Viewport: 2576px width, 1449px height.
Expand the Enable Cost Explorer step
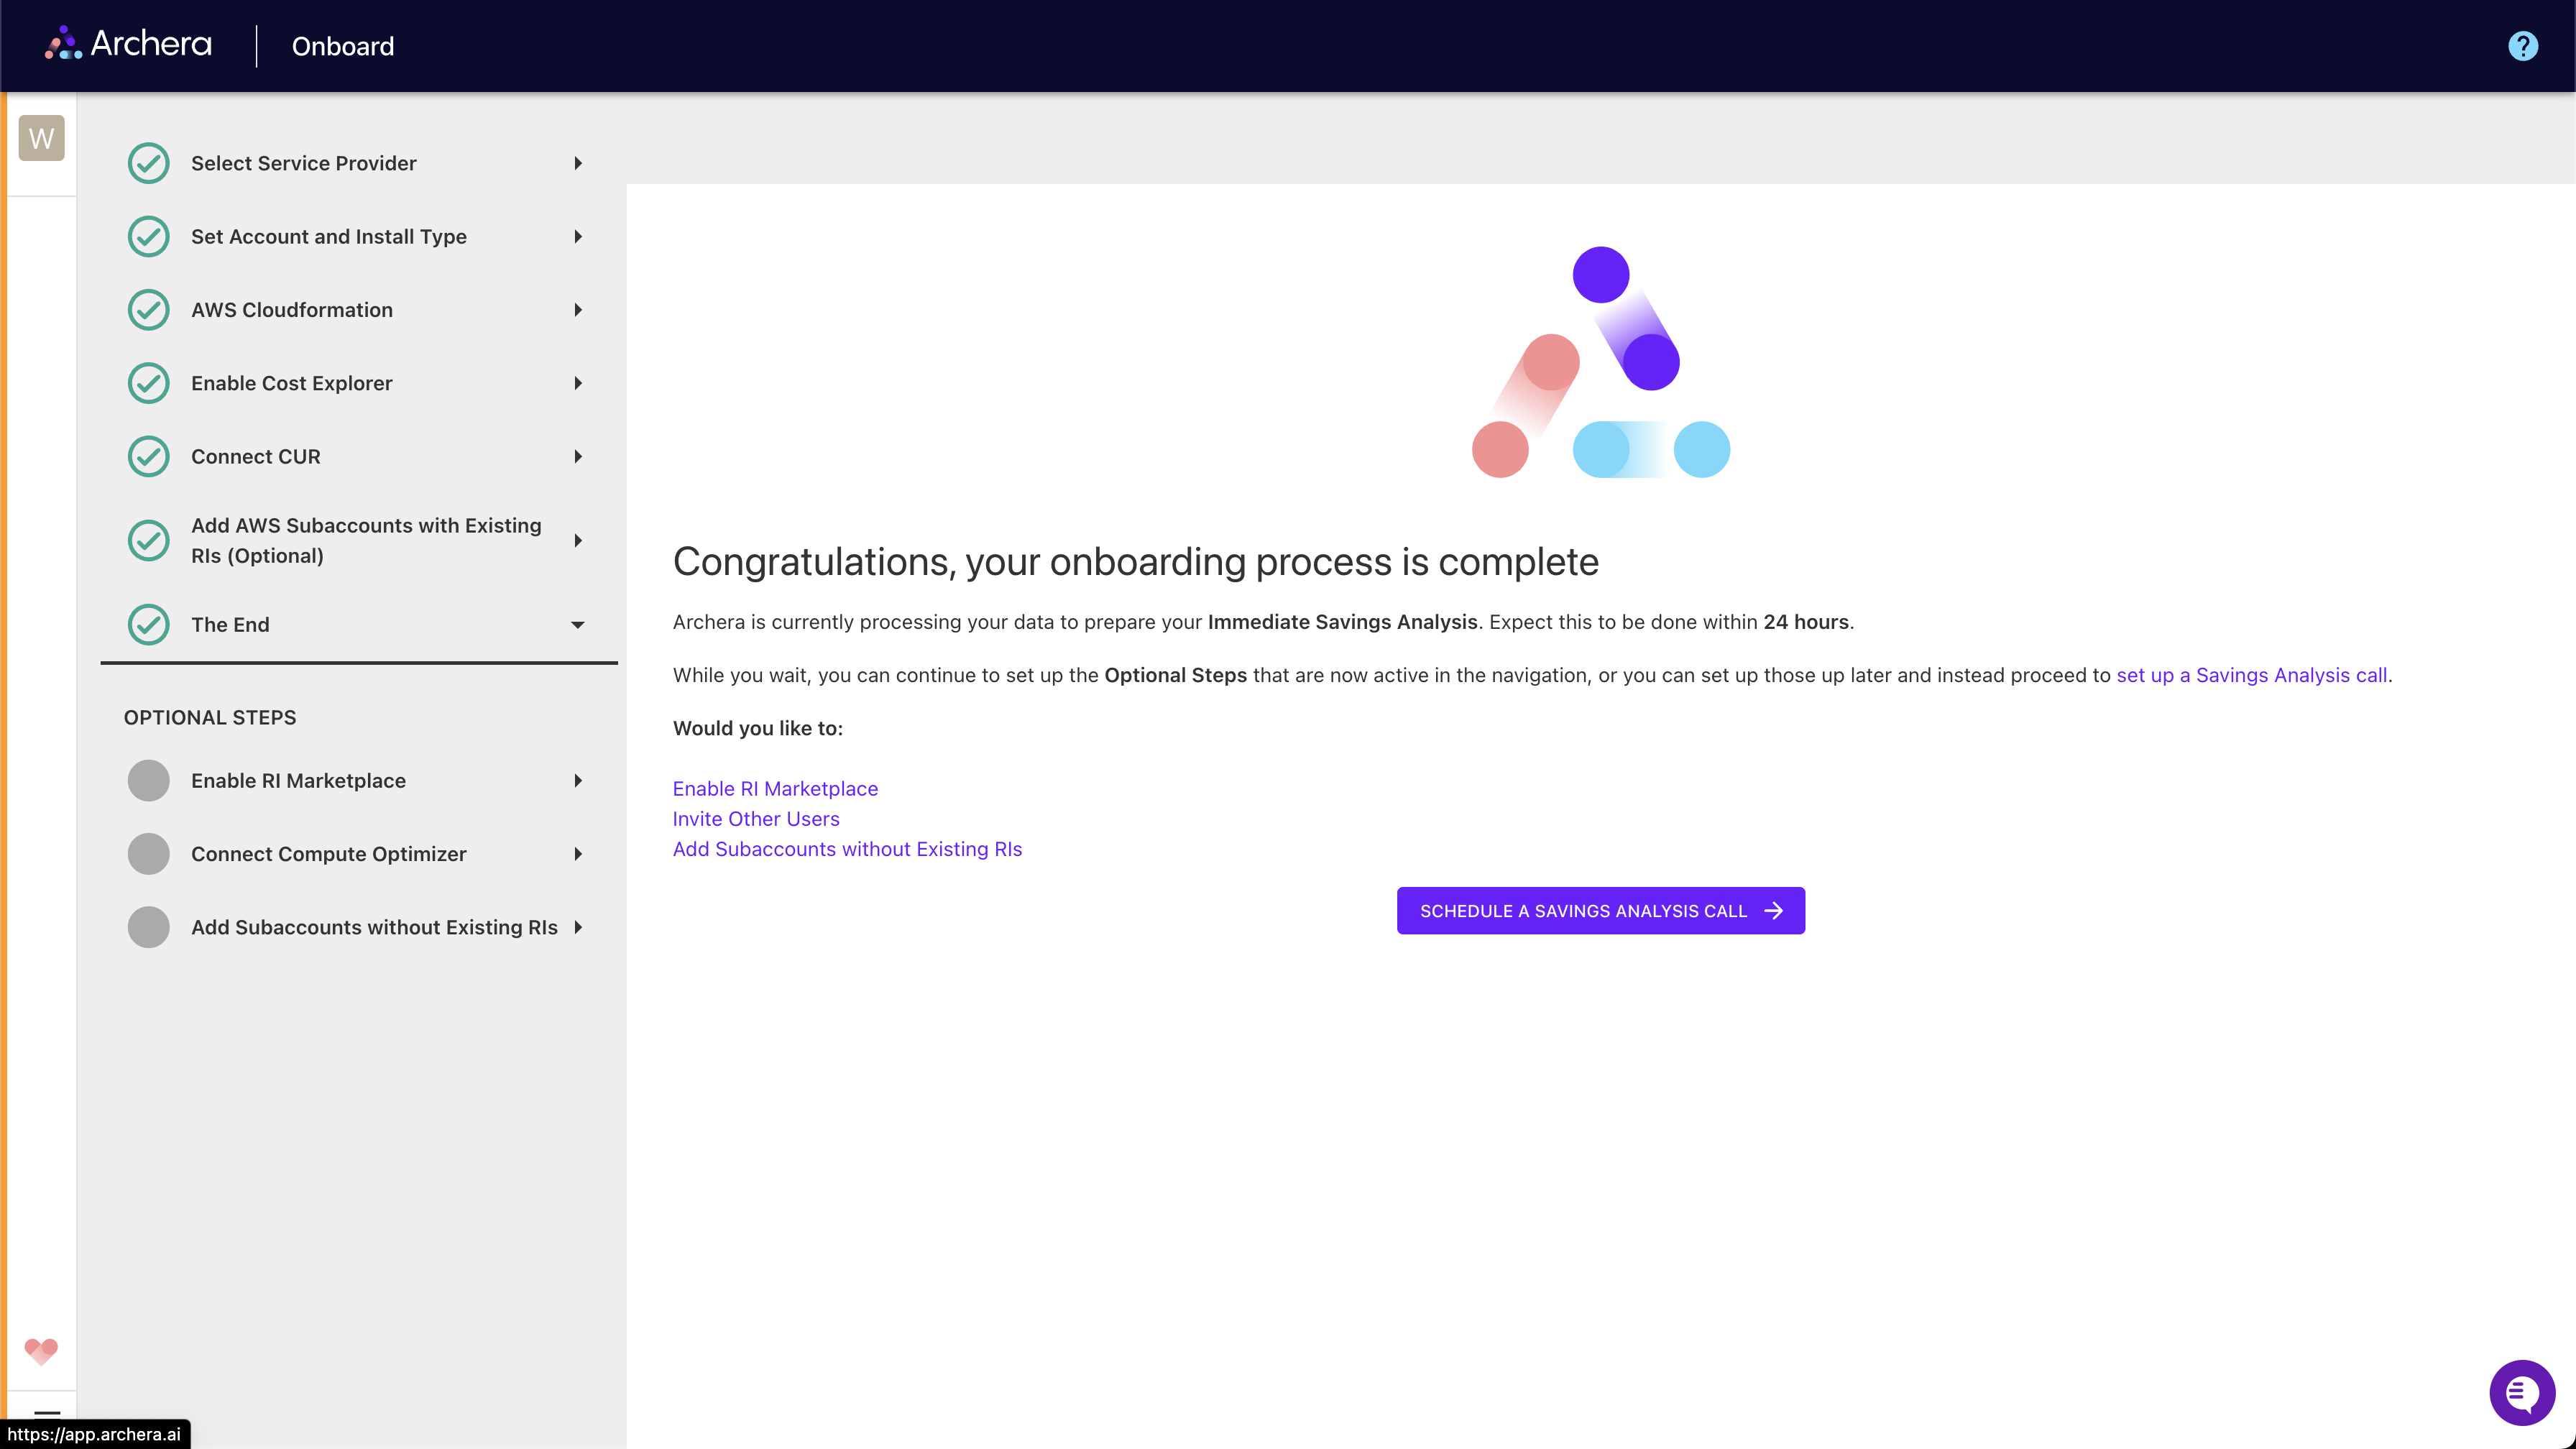(578, 383)
